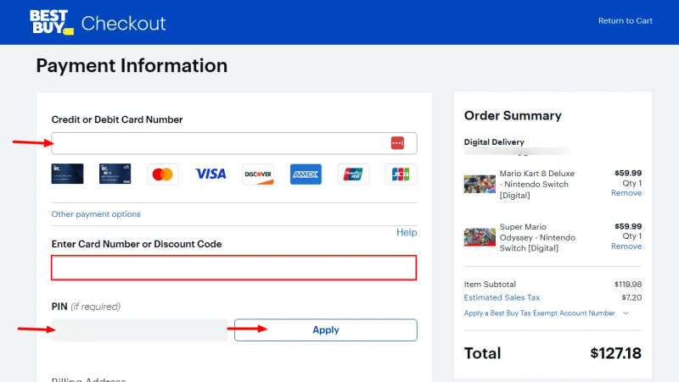Open the Help link
This screenshot has height=382, width=679.
point(407,232)
